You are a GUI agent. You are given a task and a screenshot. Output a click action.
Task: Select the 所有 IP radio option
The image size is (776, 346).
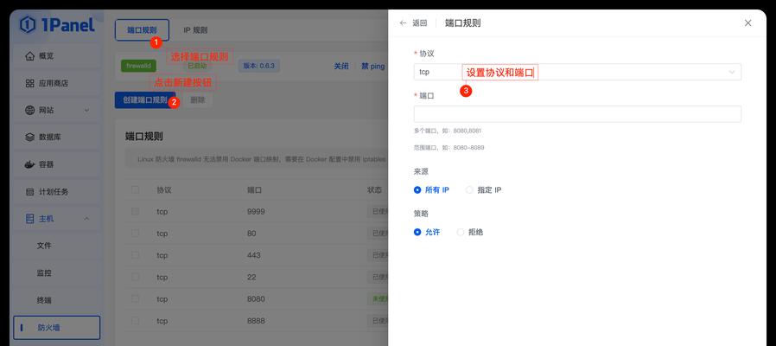pyautogui.click(x=417, y=189)
